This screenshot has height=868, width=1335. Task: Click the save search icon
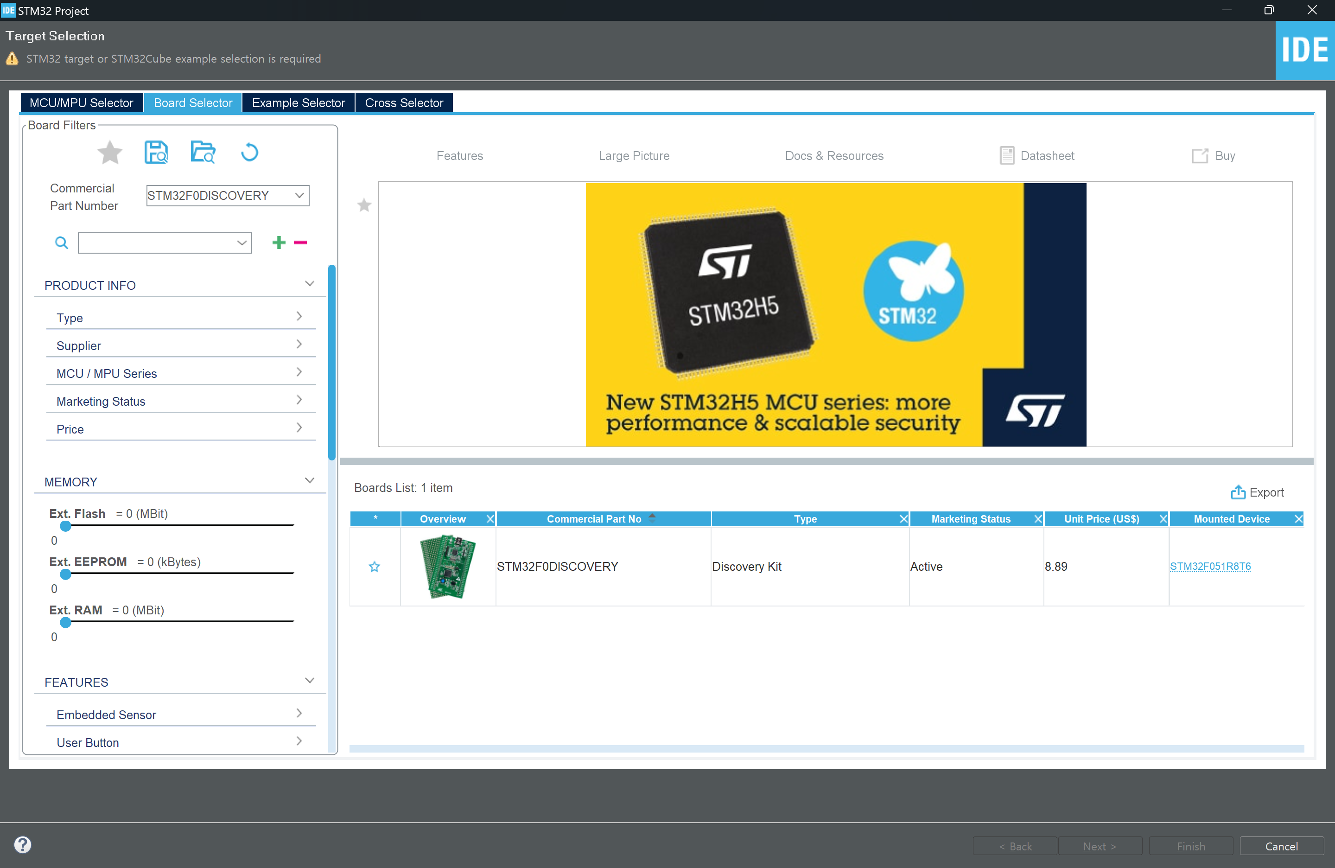coord(156,152)
